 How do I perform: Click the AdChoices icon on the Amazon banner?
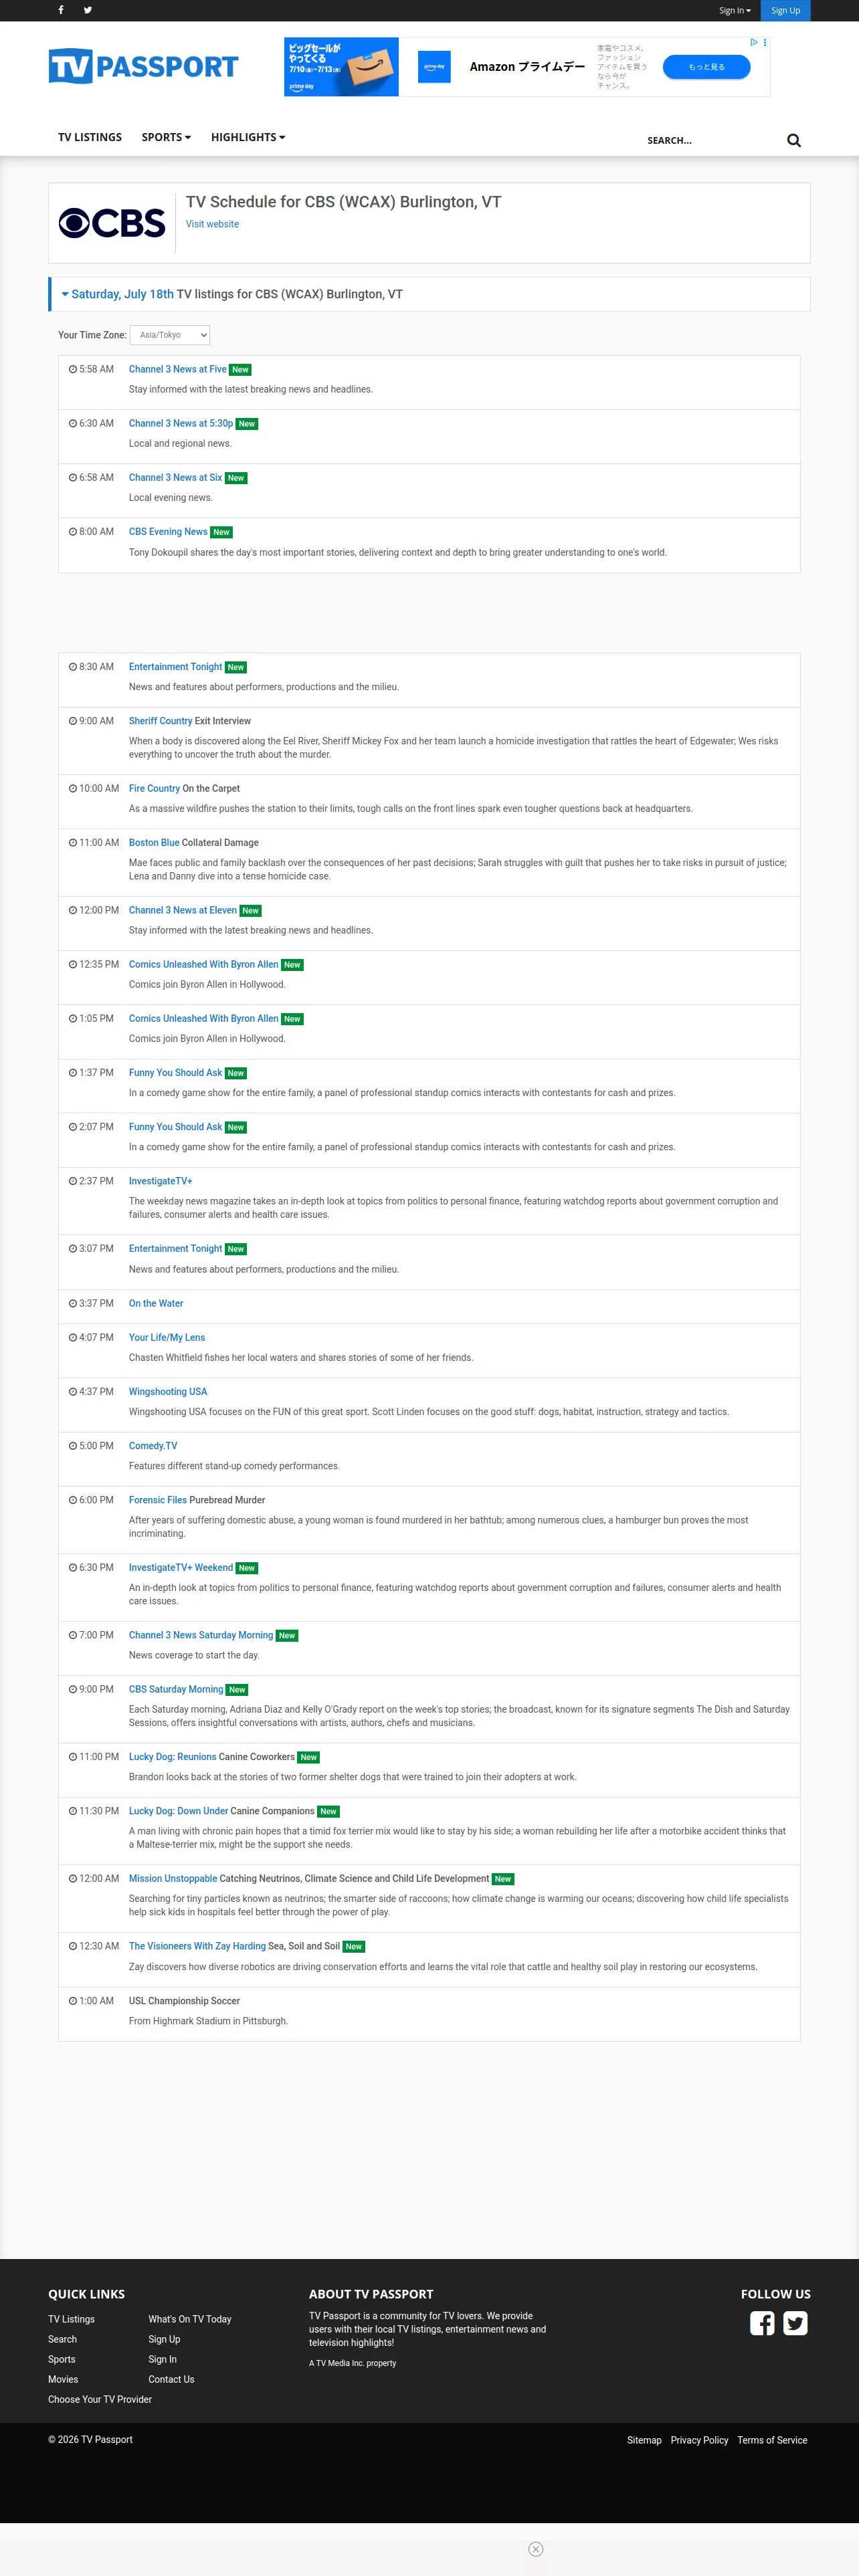click(754, 42)
